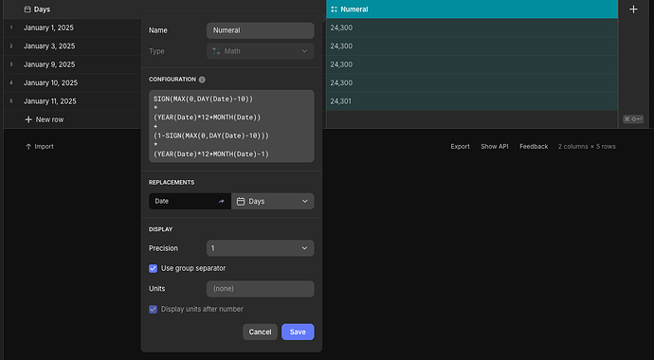Click the plus icon beside New row

point(28,119)
